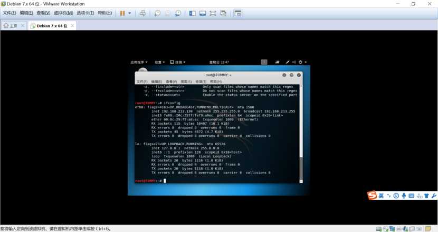Expand the guest 位置 places menu
Viewport: 438px width, 232px height.
[160, 62]
